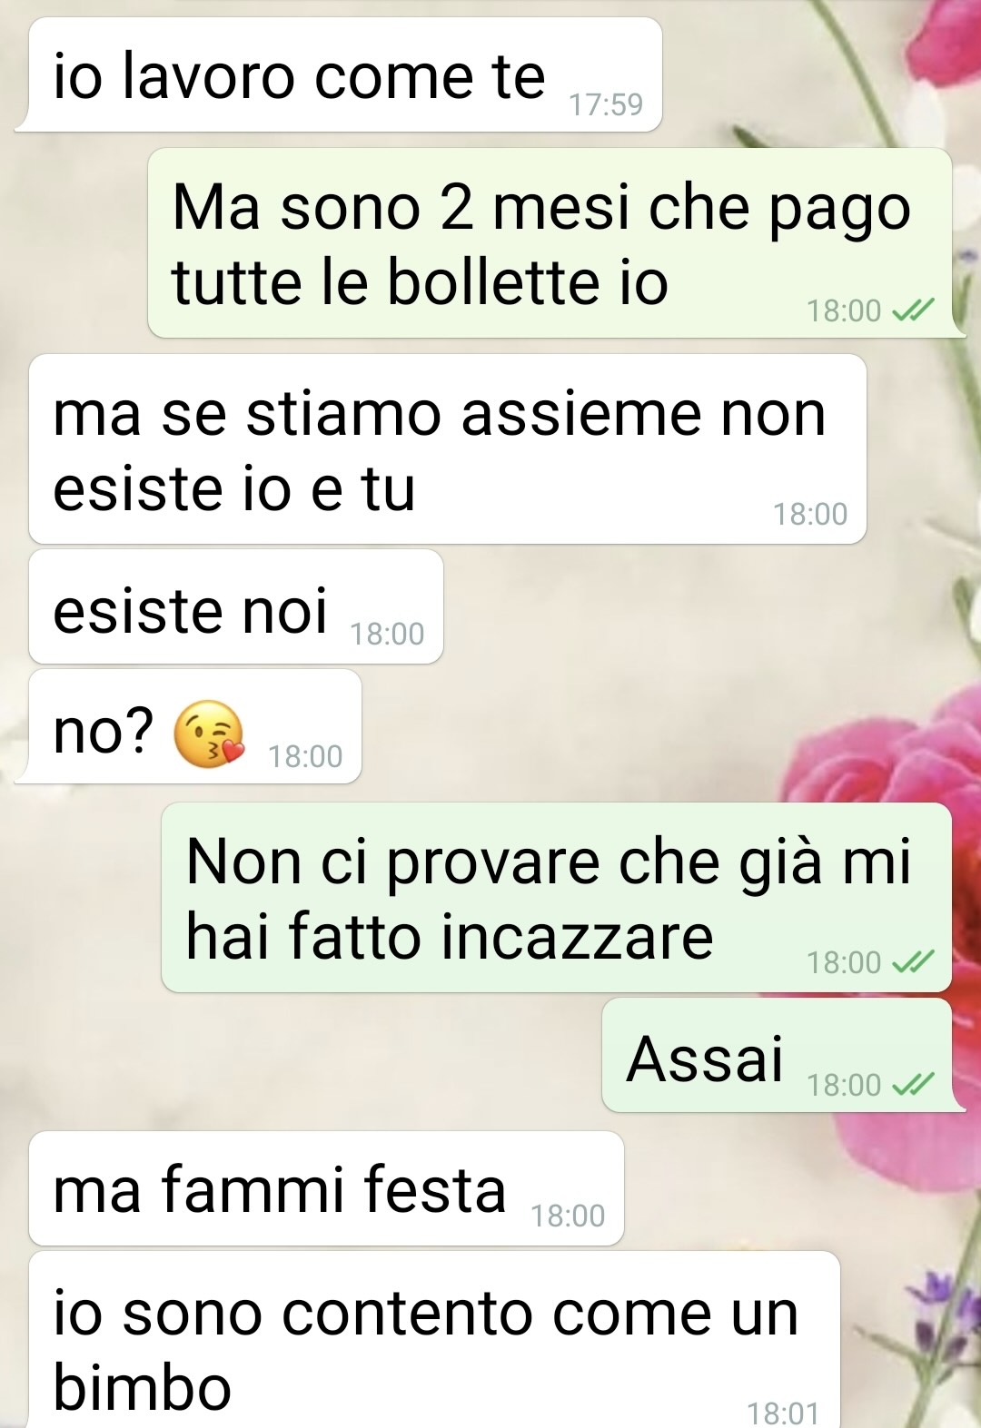
Task: Click the 17:59 timestamp
Action: coord(606,105)
